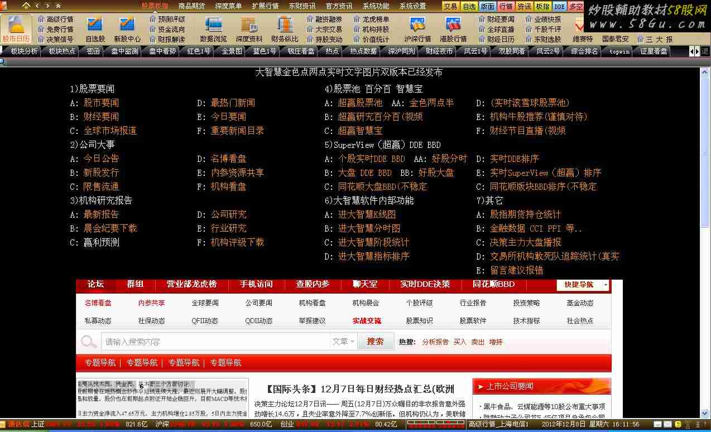The height and width of the screenshot is (432, 711).
Task: Open the 财务纵比 financial comparison icon
Action: tap(285, 29)
